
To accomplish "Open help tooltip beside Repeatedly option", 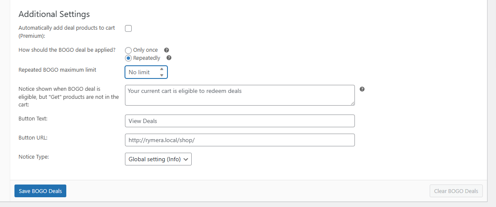I will click(x=169, y=58).
